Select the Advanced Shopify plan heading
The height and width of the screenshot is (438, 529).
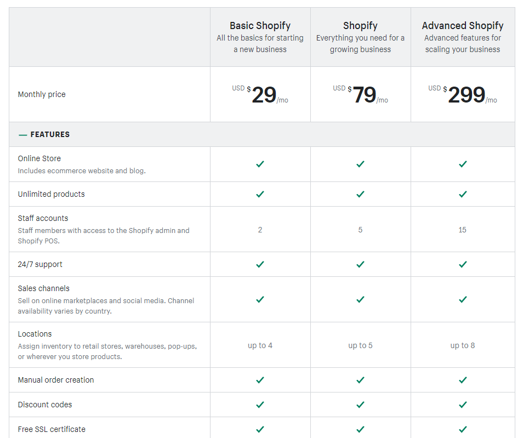pos(463,26)
